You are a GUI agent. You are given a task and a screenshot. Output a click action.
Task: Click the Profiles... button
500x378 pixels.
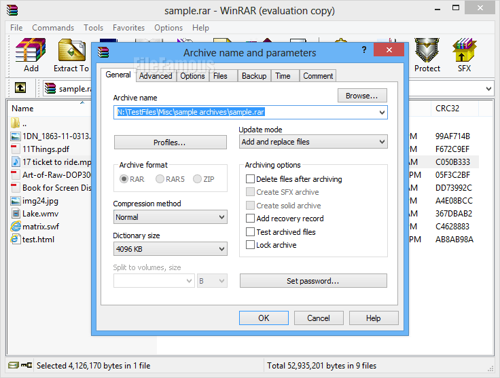point(171,143)
